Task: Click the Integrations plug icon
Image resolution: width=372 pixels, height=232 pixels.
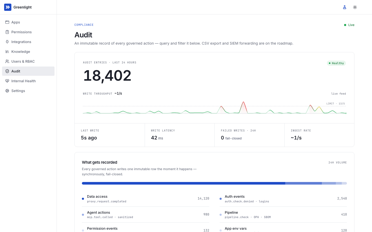Action: click(x=7, y=42)
